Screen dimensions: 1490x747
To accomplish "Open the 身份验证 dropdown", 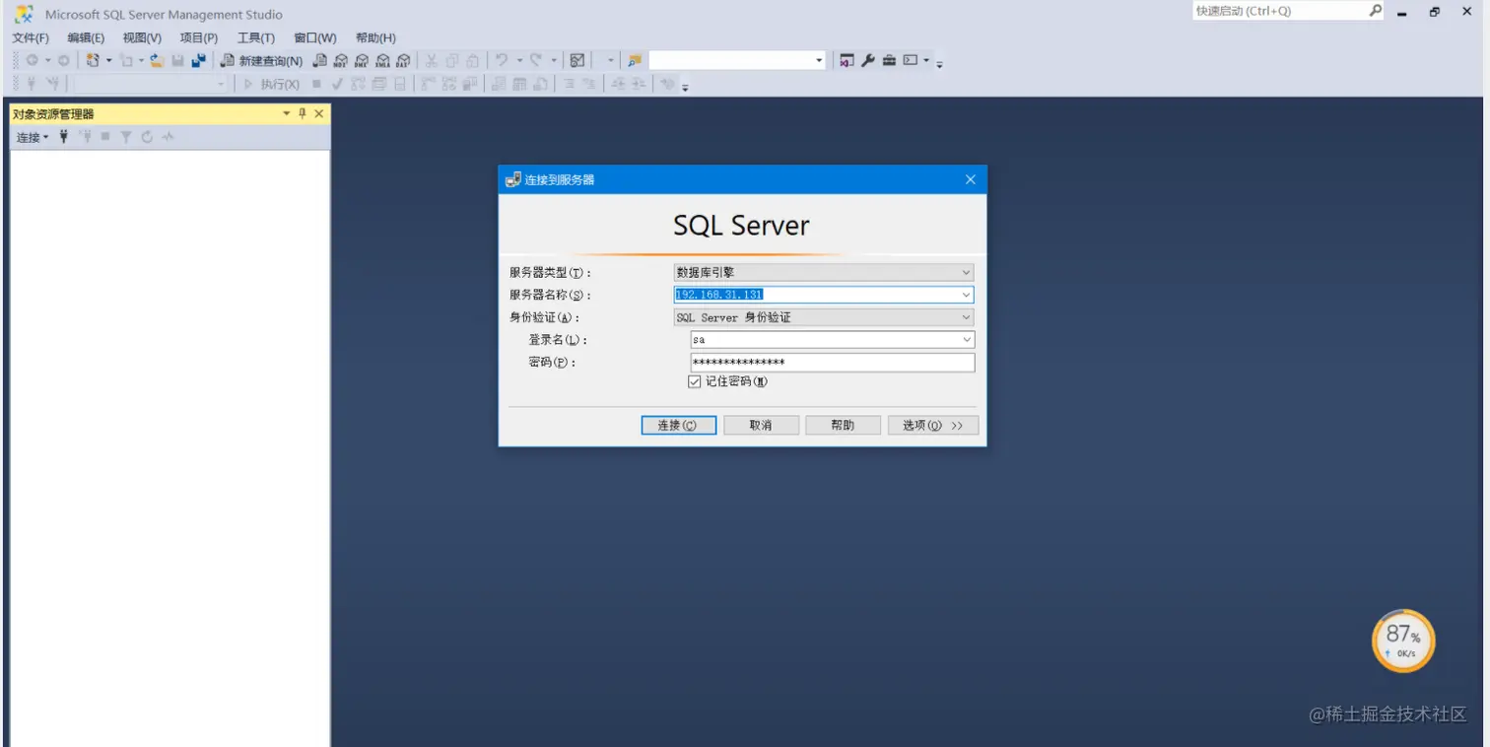I will [966, 317].
